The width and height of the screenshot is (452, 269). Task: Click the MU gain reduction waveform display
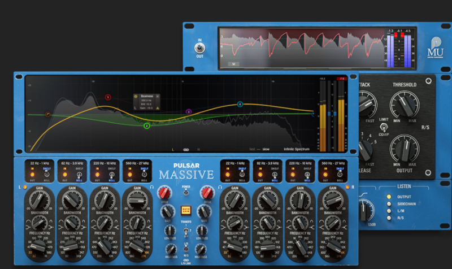[x=302, y=48]
